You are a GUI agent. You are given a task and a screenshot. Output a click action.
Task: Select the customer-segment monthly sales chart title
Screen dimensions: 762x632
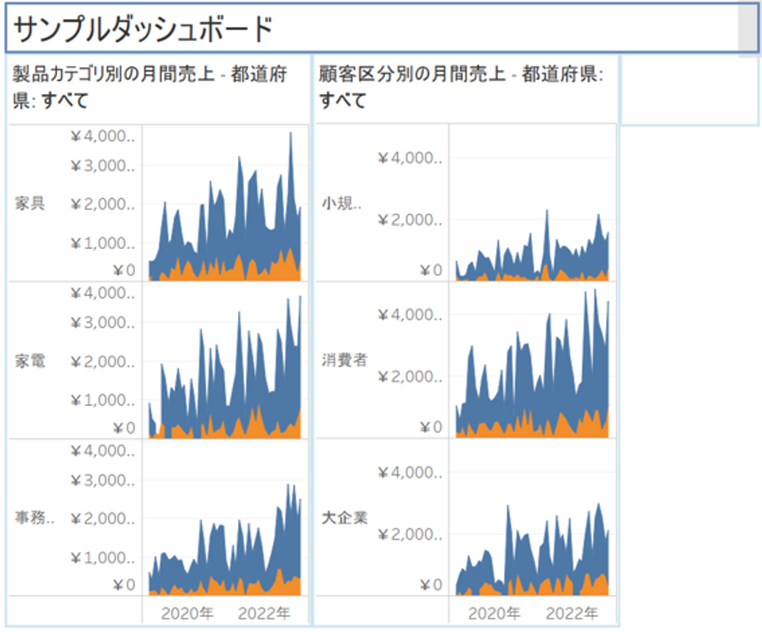coord(460,87)
